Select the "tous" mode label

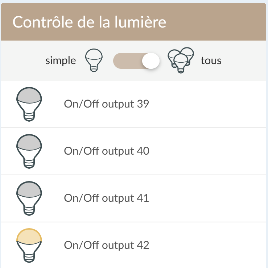[211, 61]
